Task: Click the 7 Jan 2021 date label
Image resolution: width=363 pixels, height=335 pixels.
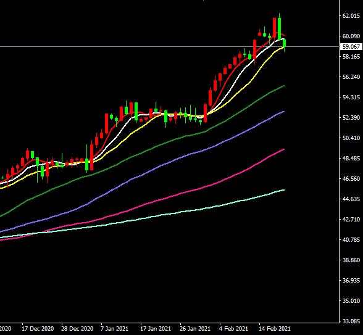Action: (115, 328)
